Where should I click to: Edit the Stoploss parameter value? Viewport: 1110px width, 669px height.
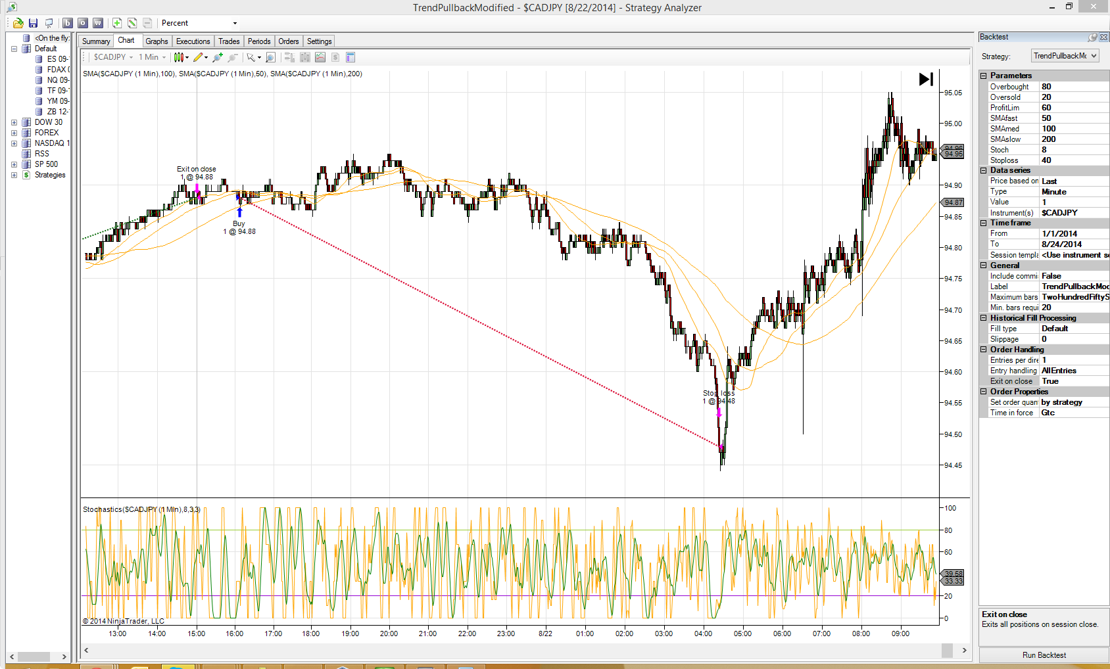[x=1074, y=160]
